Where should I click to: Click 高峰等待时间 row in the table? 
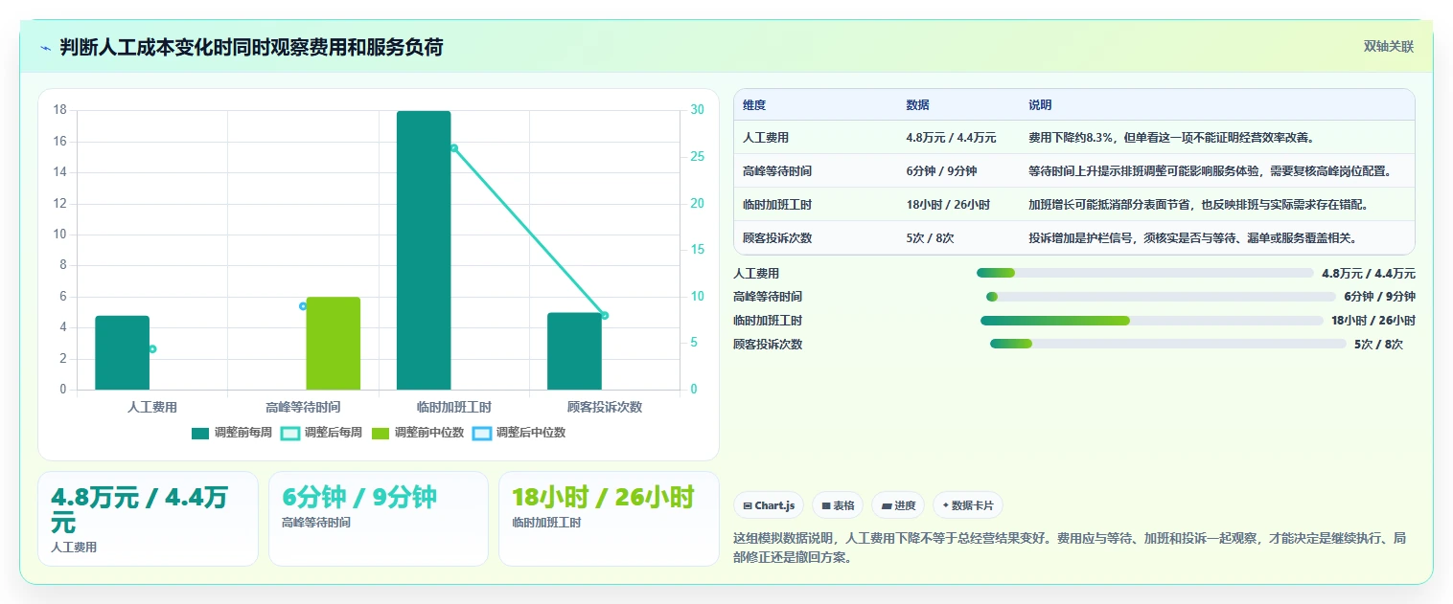click(x=1074, y=171)
